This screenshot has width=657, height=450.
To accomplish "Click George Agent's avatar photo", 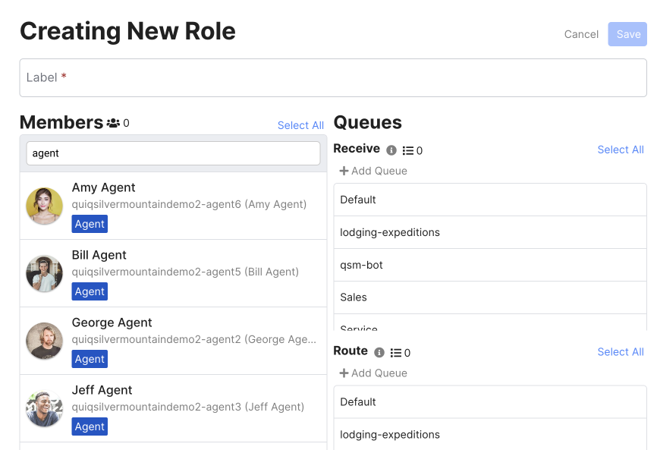I will tap(44, 341).
